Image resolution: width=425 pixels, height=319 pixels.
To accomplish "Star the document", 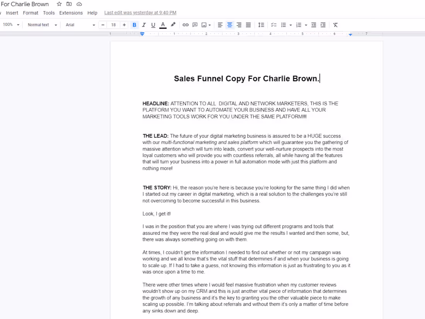I will click(x=59, y=4).
